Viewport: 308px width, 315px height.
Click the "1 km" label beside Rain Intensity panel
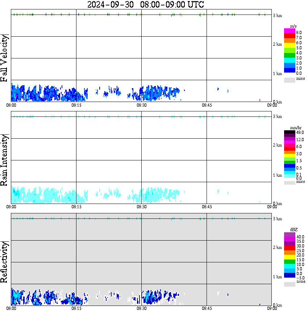tap(278, 175)
